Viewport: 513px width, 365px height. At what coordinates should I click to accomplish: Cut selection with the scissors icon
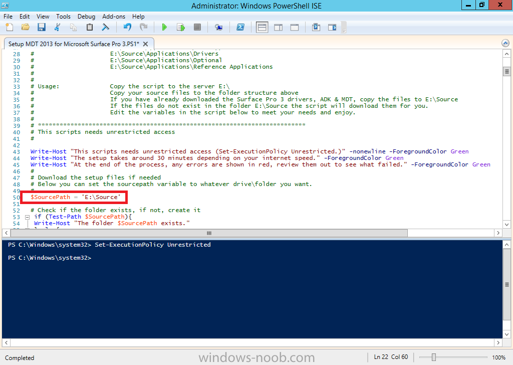click(57, 27)
